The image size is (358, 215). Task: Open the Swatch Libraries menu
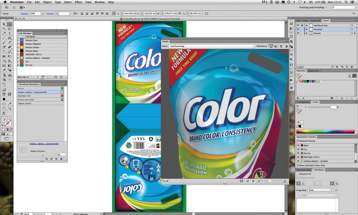[x=298, y=98]
